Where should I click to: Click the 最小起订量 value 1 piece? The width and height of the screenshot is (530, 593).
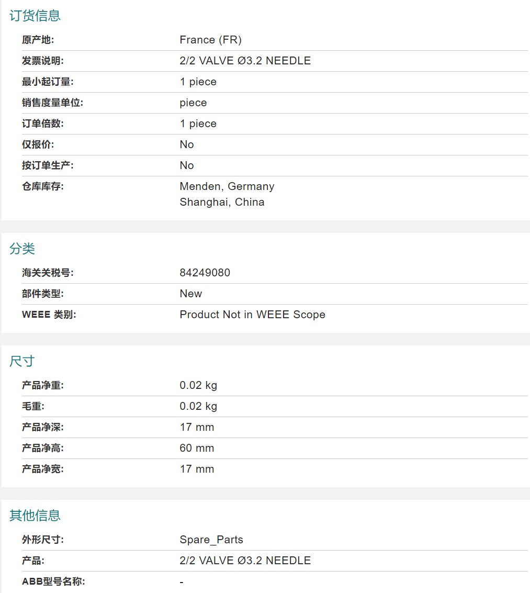(198, 82)
